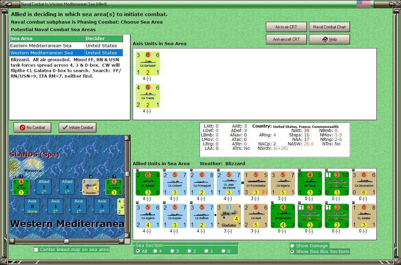
Task: Select the CA Devonshire ship counter
Action: click(x=364, y=183)
